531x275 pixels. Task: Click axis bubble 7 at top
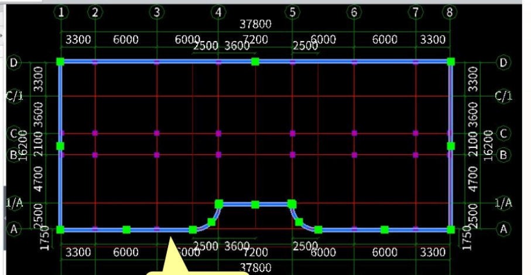pos(416,12)
